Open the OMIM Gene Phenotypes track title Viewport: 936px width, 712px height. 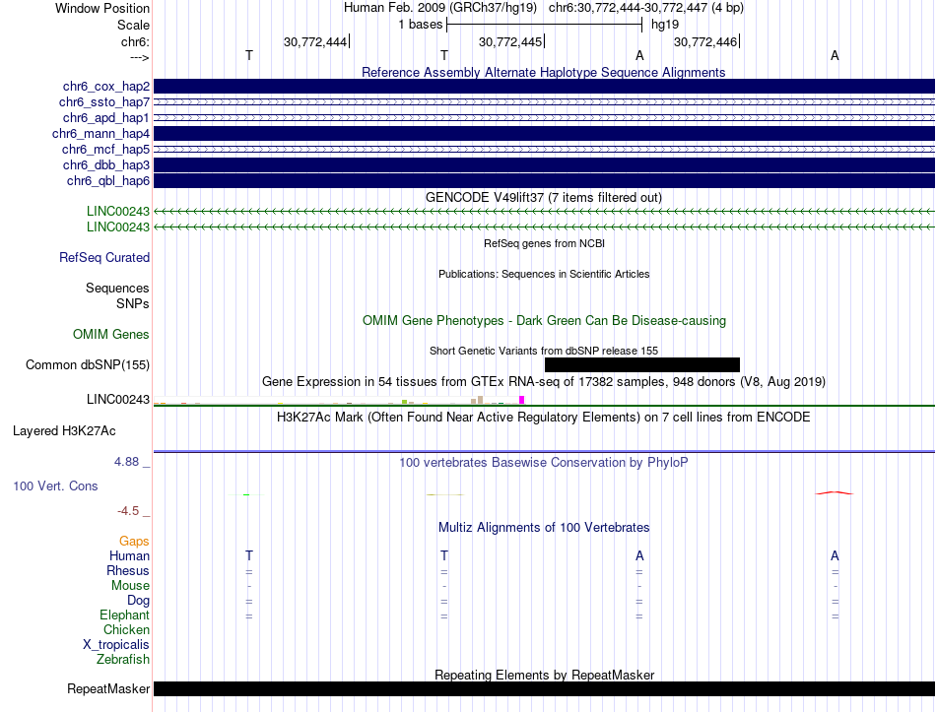point(544,320)
